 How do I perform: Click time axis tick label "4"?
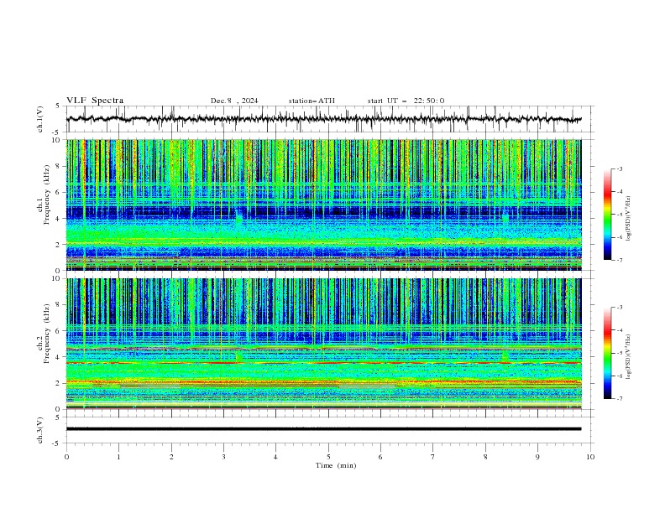(x=275, y=457)
